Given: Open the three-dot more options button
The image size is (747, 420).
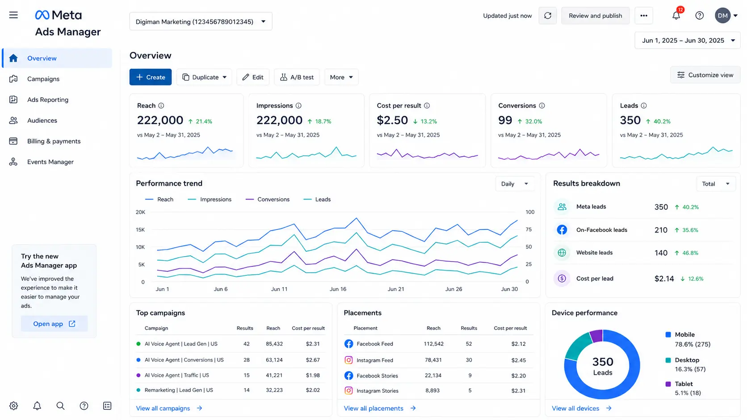Looking at the screenshot, I should (x=643, y=16).
